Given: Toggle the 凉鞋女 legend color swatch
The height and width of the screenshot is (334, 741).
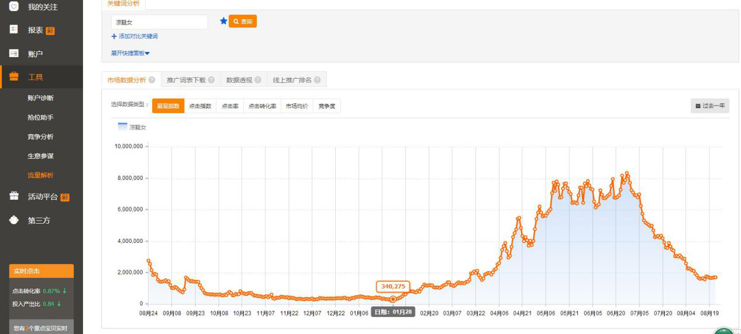Looking at the screenshot, I should point(122,126).
